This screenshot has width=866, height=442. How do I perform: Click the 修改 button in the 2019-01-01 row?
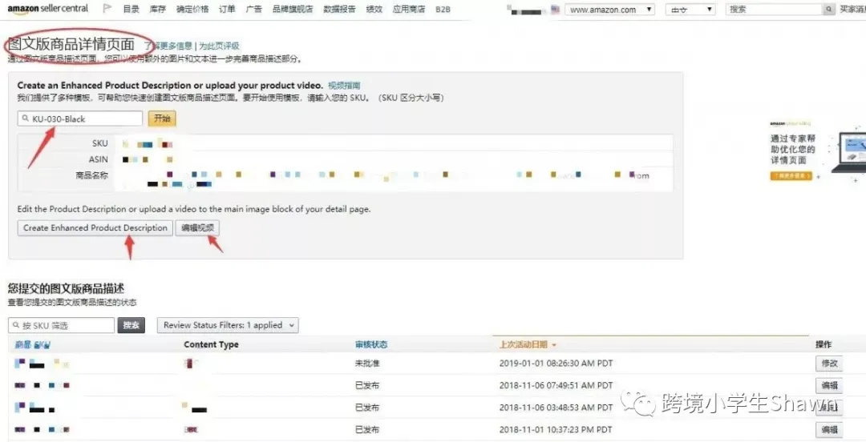(830, 364)
